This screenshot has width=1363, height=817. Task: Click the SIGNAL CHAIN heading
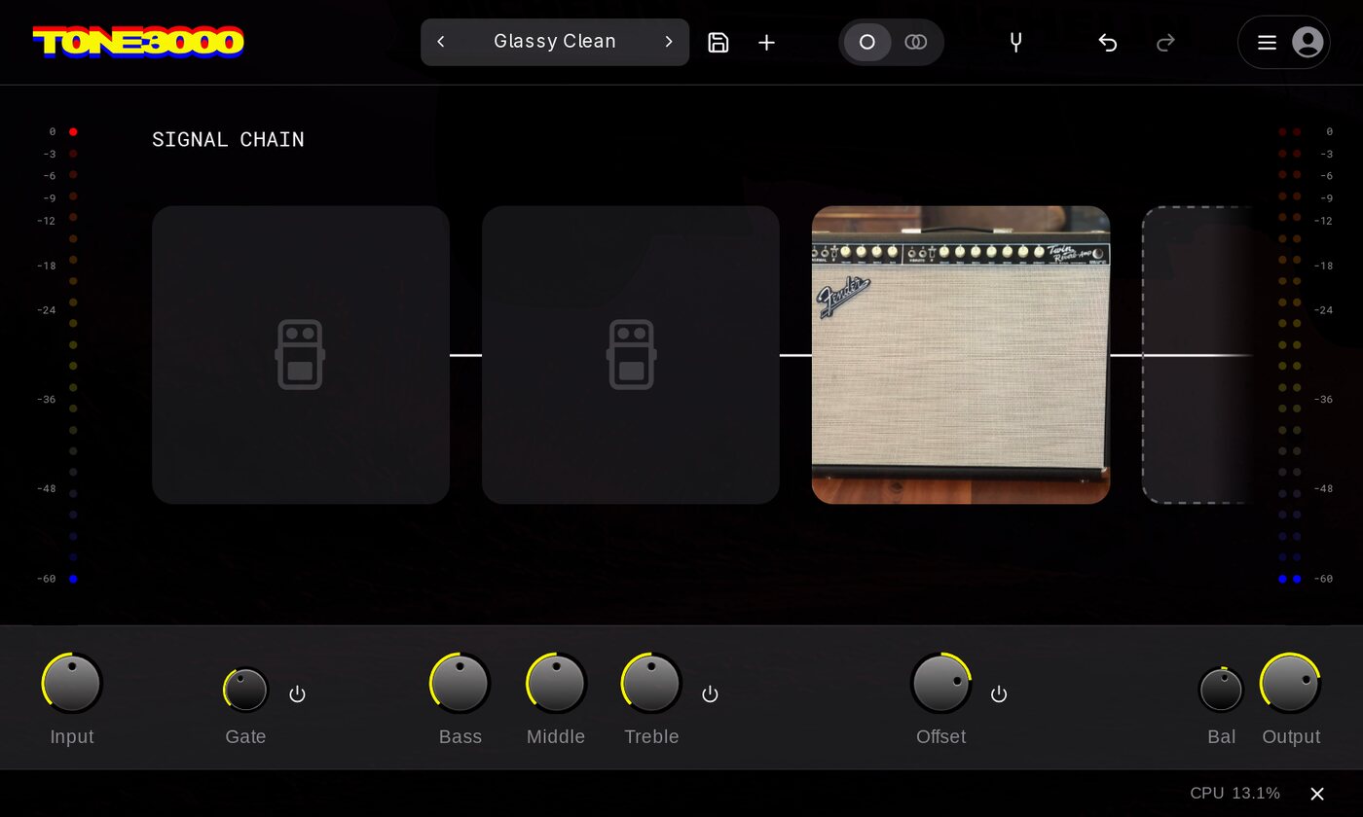pyautogui.click(x=228, y=139)
